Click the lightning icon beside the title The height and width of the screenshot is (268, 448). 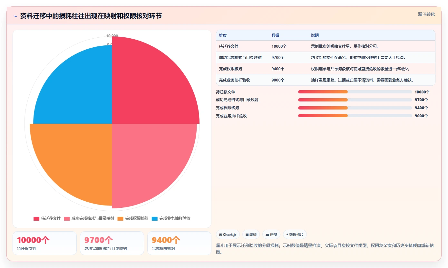[x=15, y=16]
